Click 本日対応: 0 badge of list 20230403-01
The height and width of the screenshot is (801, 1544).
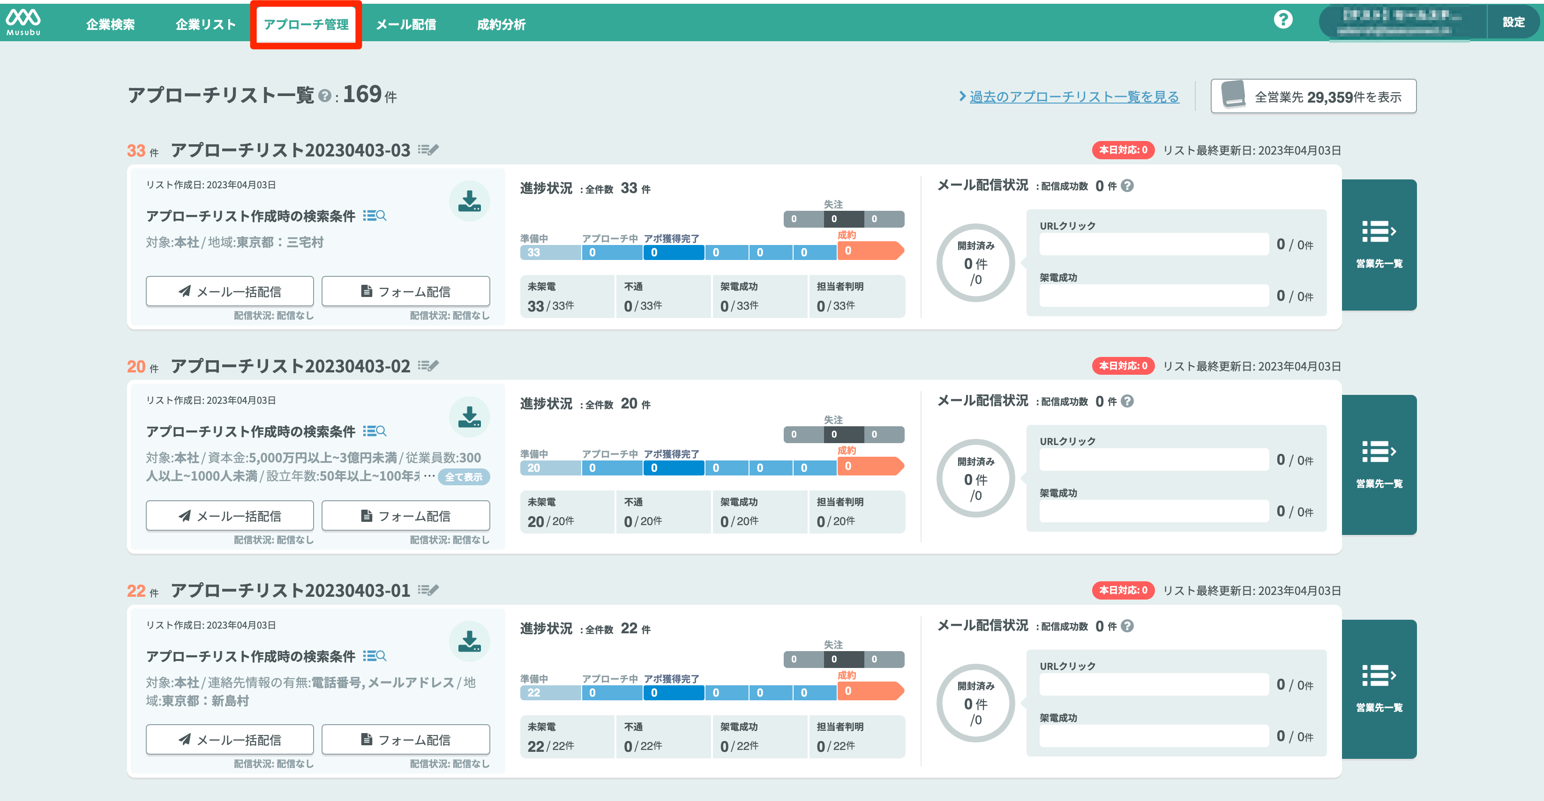pos(1123,590)
